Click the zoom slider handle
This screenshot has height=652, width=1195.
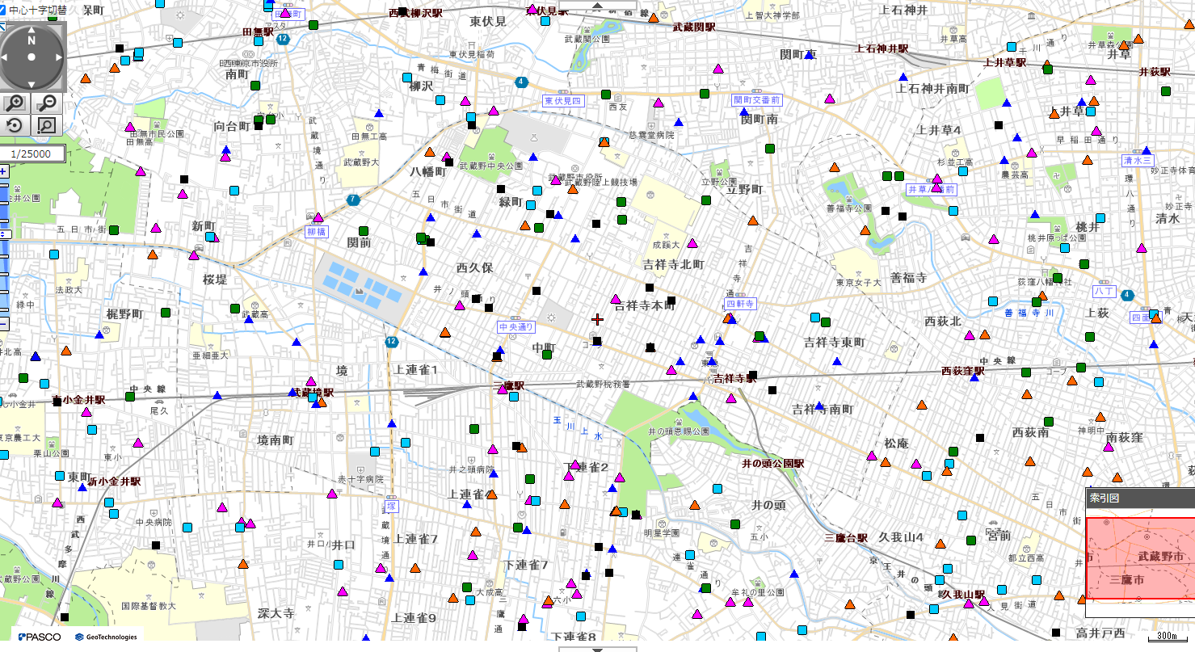coord(4,234)
